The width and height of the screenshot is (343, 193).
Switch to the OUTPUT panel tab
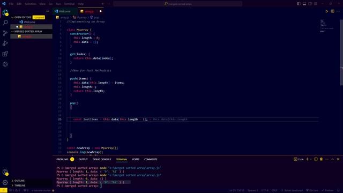(83, 159)
